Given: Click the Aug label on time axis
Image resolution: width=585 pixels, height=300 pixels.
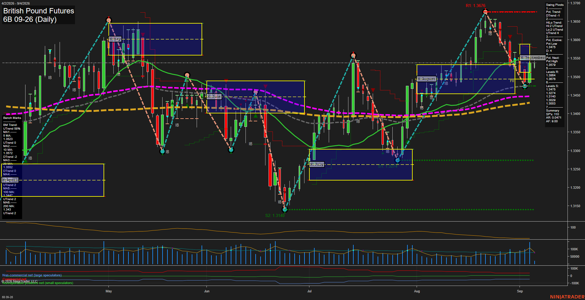Looking at the screenshot, I should pyautogui.click(x=417, y=291).
